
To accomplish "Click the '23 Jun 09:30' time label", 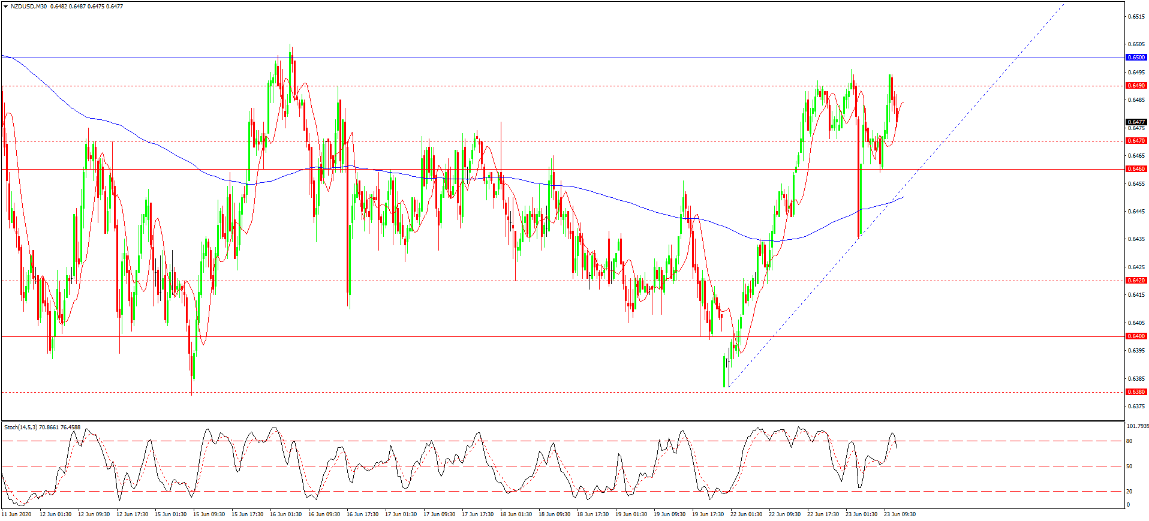I will (x=900, y=514).
